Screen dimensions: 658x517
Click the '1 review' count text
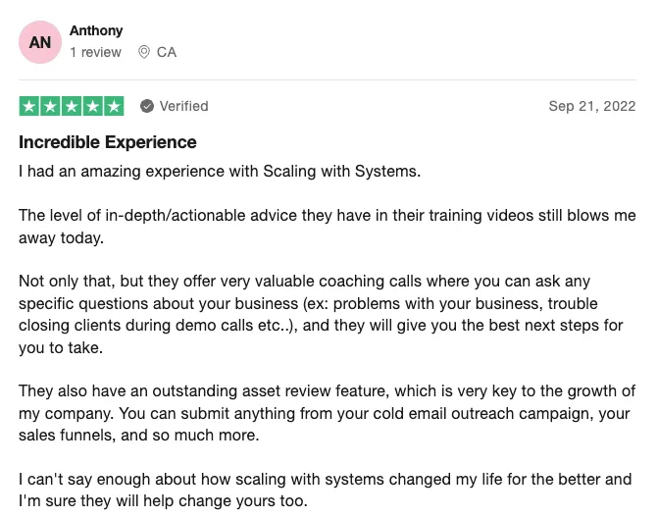pos(96,52)
